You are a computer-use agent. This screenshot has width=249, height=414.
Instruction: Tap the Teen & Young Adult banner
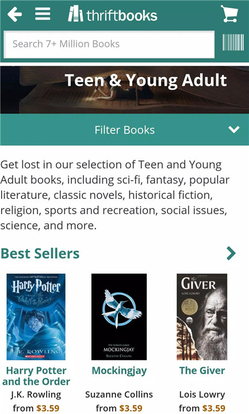125,90
